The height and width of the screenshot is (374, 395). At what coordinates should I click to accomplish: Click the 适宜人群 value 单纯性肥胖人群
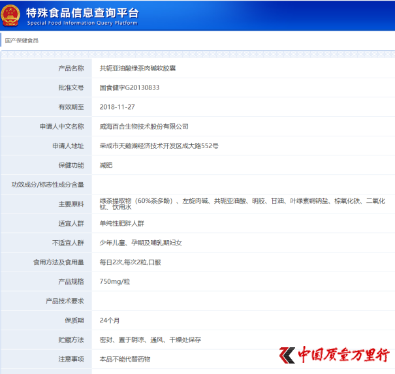coord(121,223)
